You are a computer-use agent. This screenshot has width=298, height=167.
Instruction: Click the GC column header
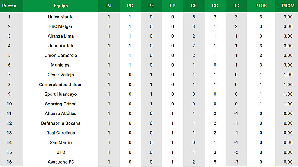[215, 6]
